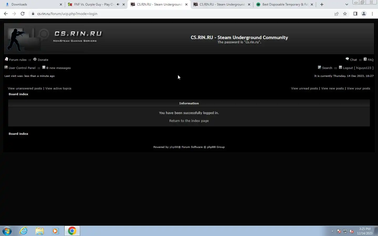Open volume tray icon
This screenshot has width=378, height=236.
tap(351, 231)
